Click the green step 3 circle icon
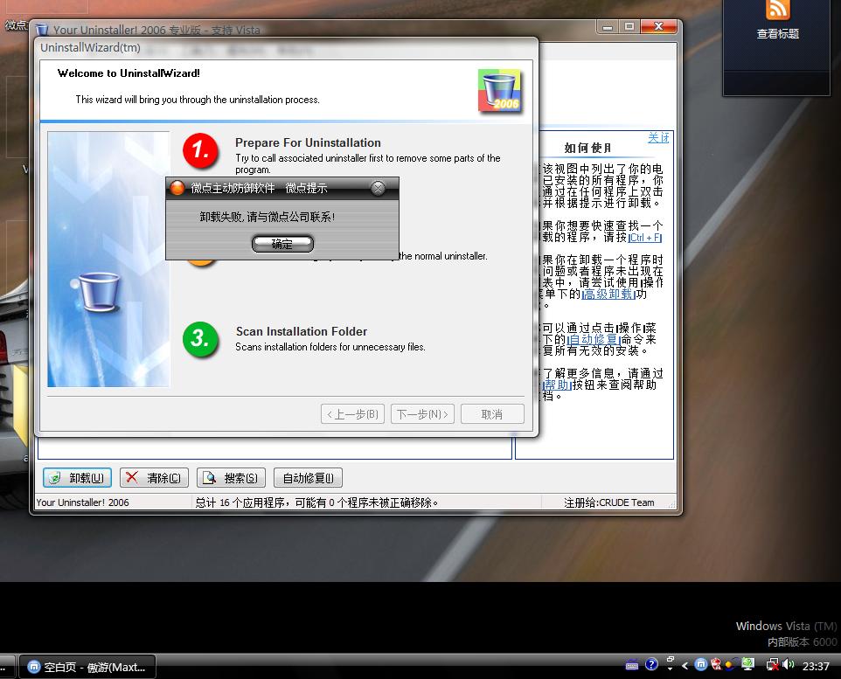 tap(200, 339)
